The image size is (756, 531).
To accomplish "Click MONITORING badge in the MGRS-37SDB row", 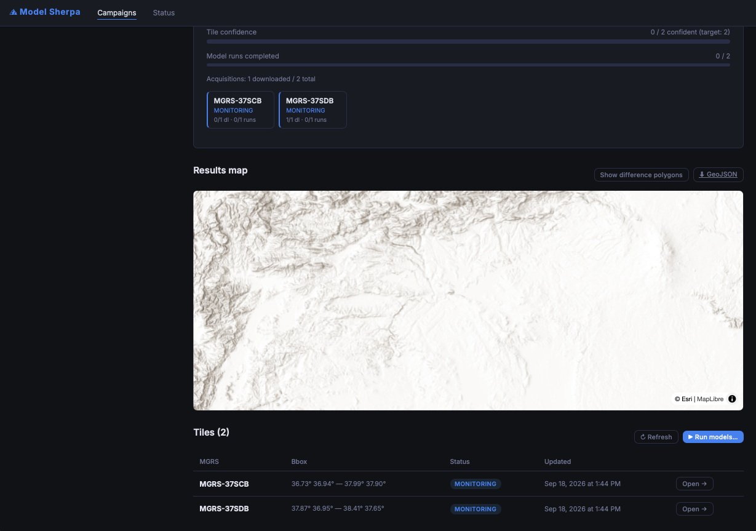I will [475, 509].
